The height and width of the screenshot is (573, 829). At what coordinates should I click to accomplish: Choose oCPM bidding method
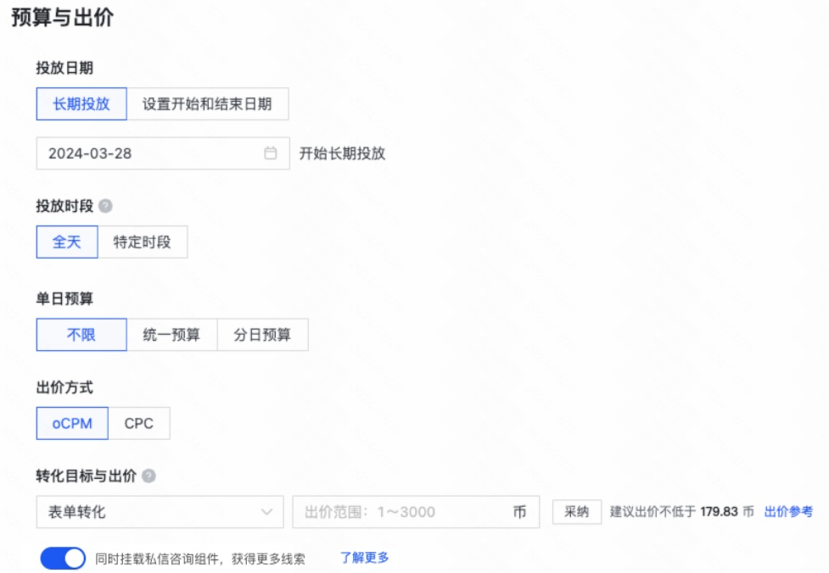pyautogui.click(x=72, y=423)
